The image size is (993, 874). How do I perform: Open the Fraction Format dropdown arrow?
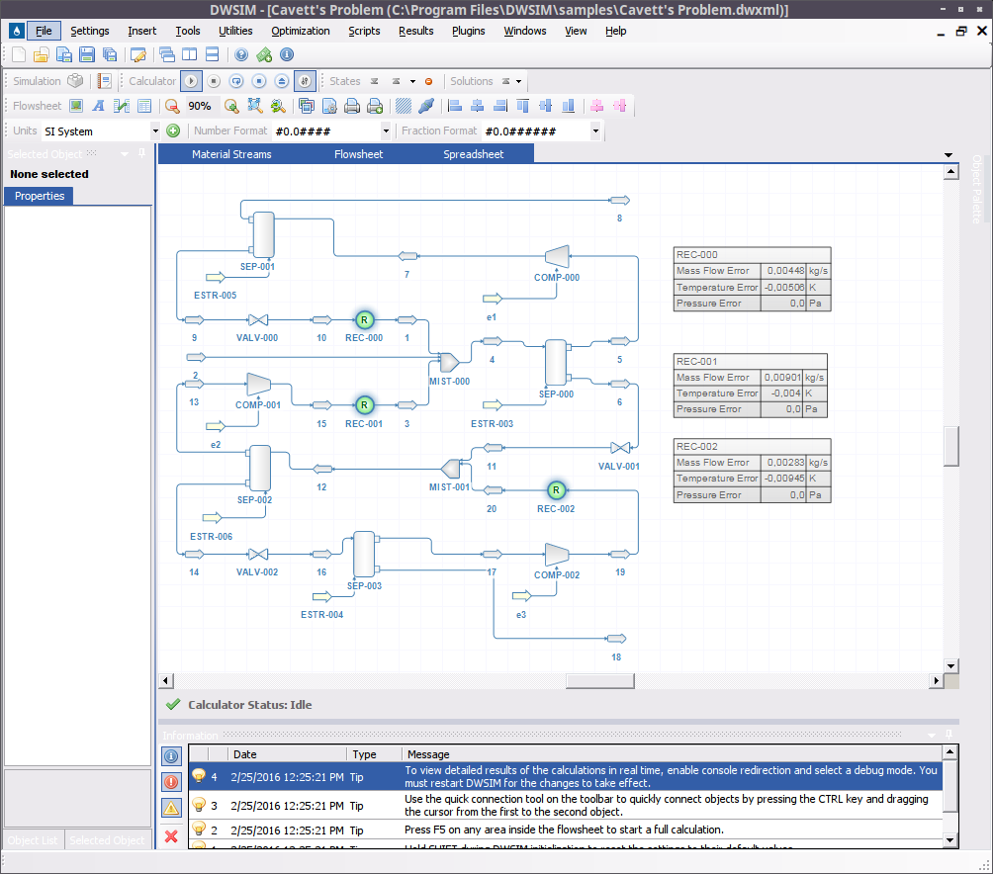pos(595,131)
